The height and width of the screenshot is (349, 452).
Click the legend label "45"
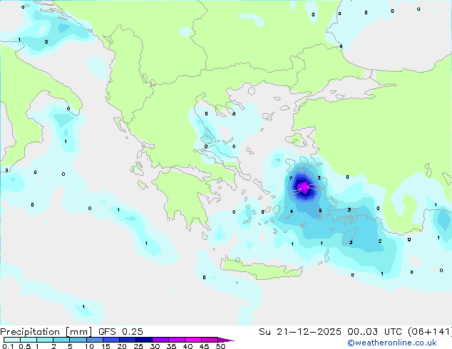[x=204, y=346]
